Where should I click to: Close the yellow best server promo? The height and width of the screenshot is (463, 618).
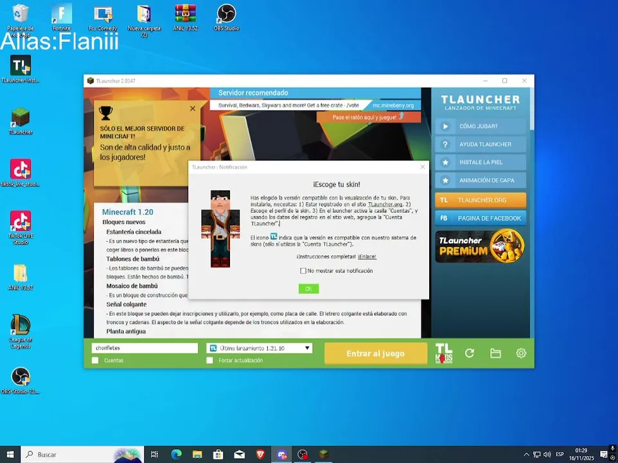[x=192, y=109]
